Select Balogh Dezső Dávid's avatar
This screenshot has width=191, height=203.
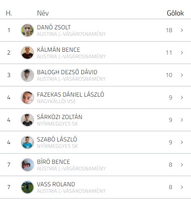click(x=27, y=75)
